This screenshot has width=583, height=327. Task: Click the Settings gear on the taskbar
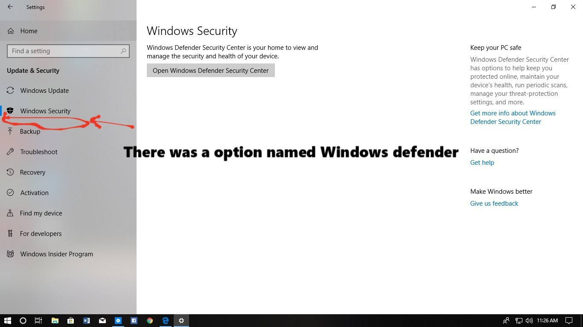pos(181,321)
